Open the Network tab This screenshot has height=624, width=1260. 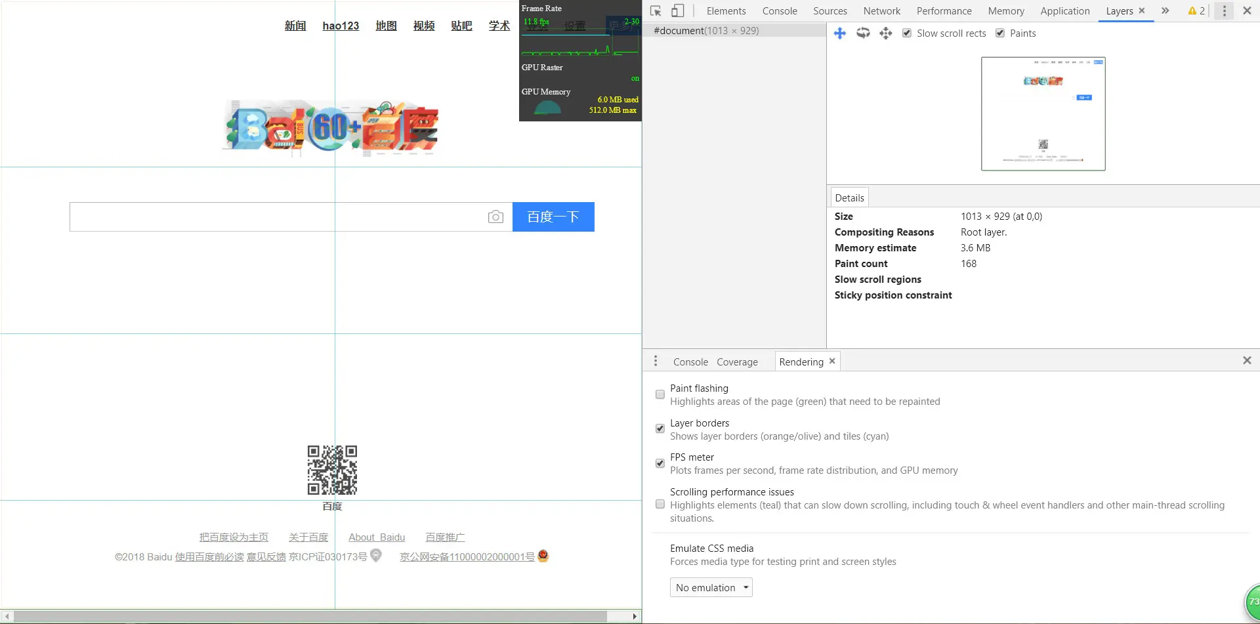point(882,11)
